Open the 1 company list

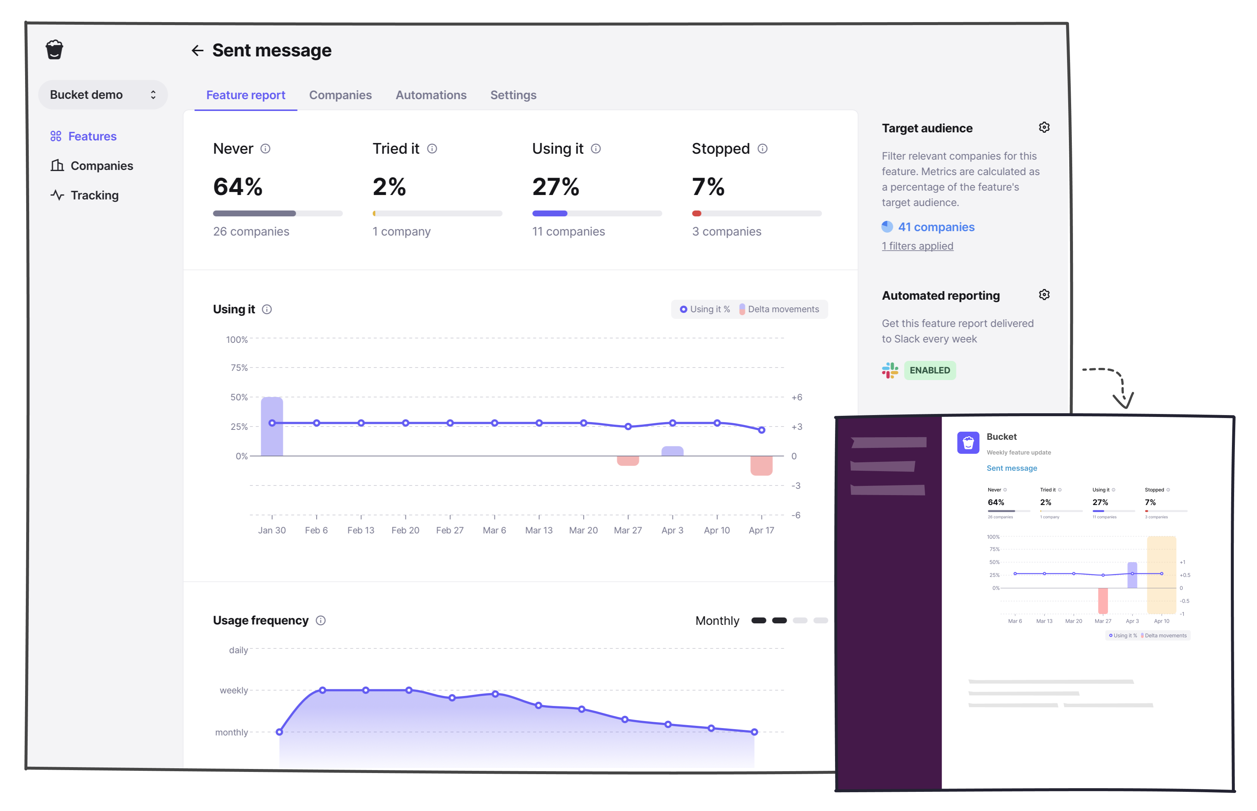tap(401, 232)
